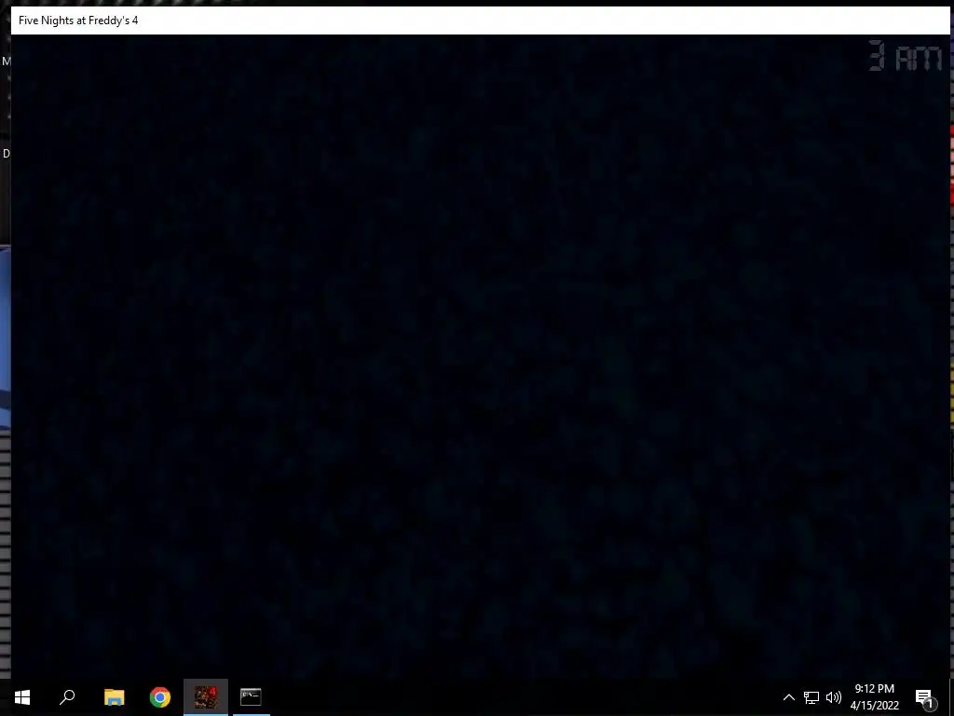Screen dimensions: 954x716
Task: Open the network status tray icon
Action: coord(811,697)
